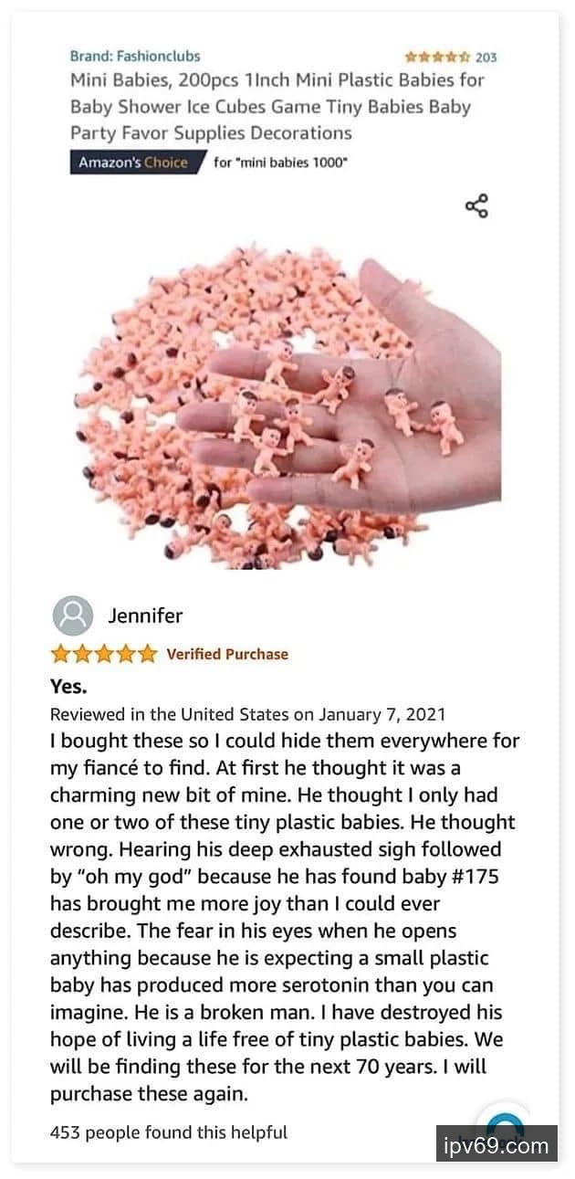Click the word 'for' beside Amazon's Choice
This screenshot has width=575, height=1179.
pos(222,163)
